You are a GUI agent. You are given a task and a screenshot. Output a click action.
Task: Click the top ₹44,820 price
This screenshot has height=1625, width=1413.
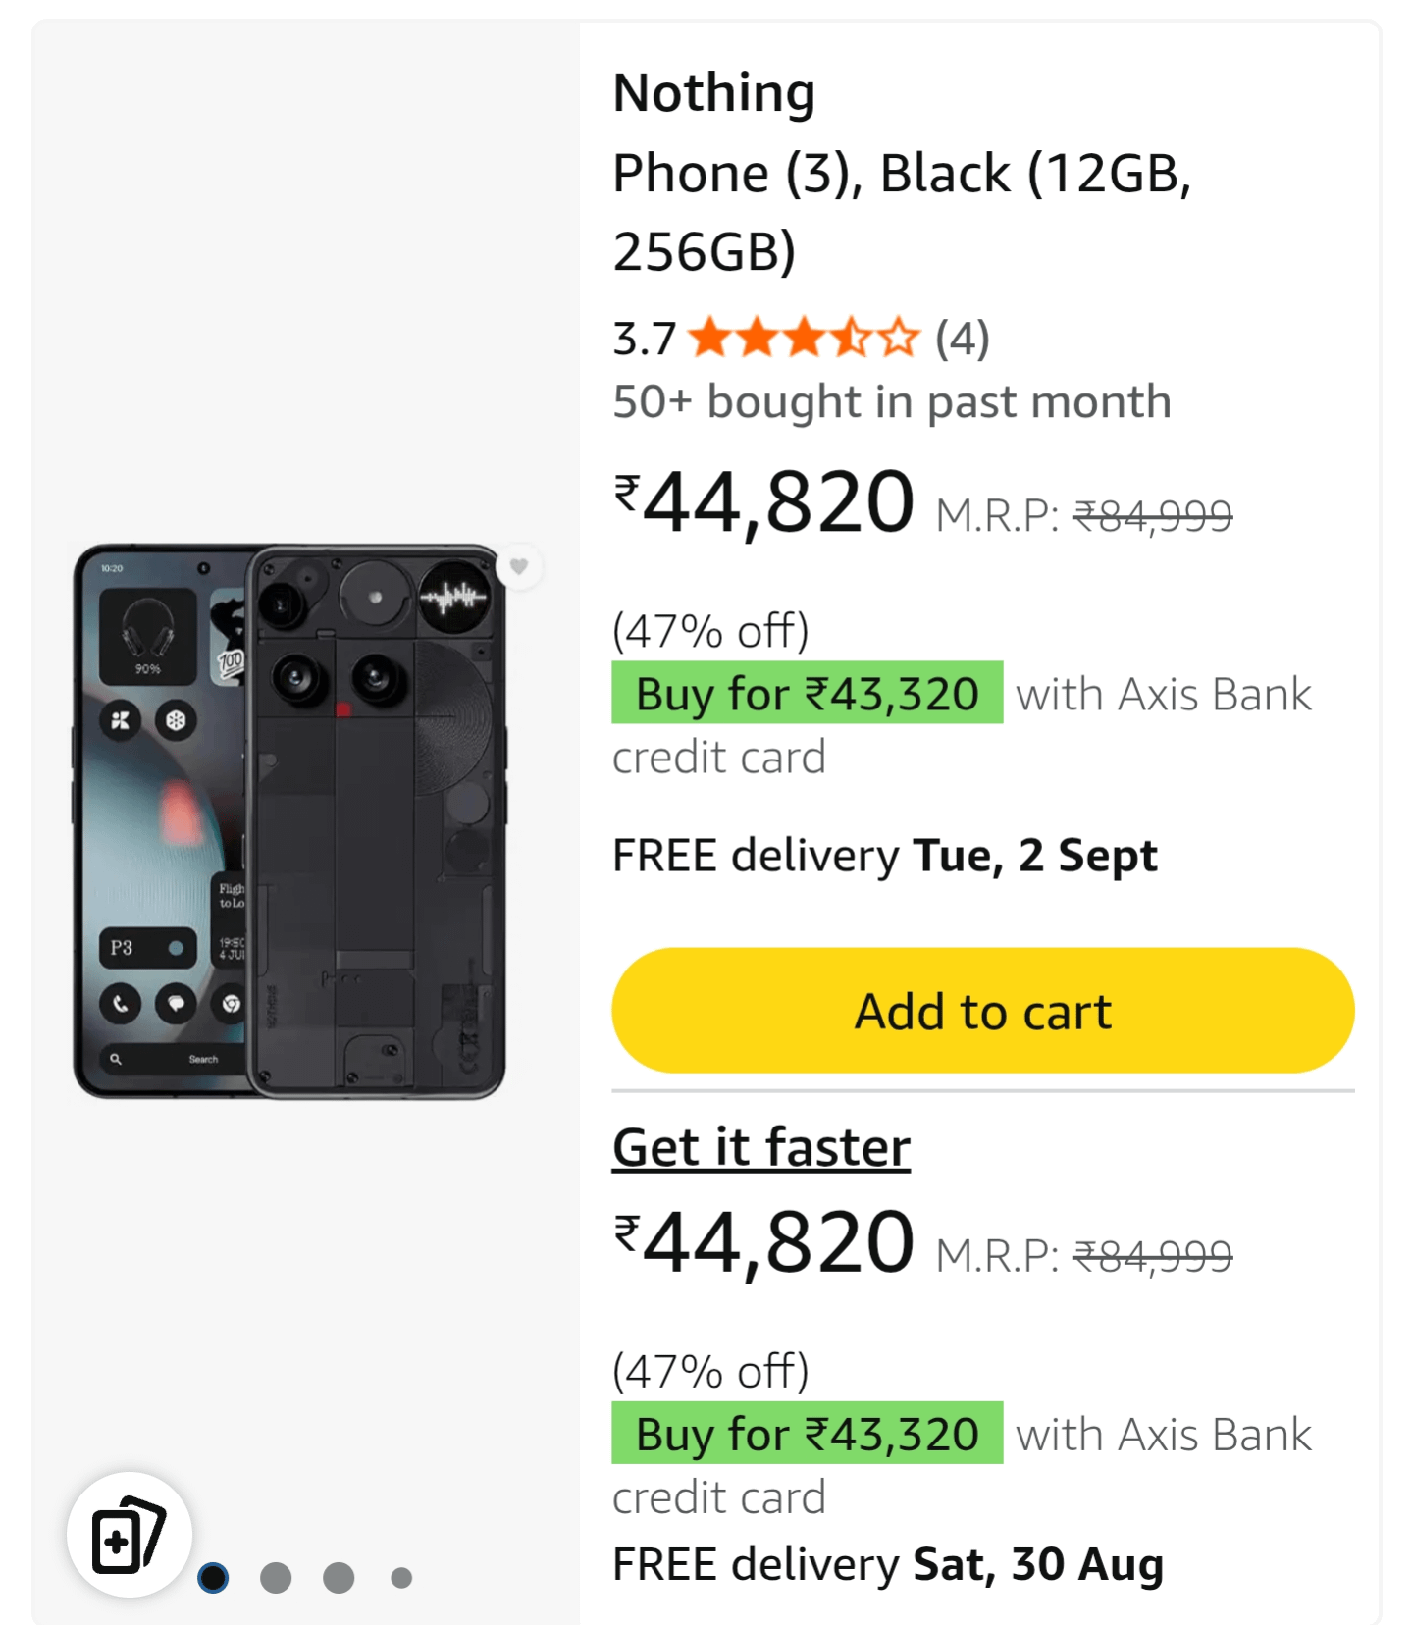click(x=763, y=501)
